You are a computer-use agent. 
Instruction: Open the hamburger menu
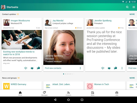pos(134,7)
